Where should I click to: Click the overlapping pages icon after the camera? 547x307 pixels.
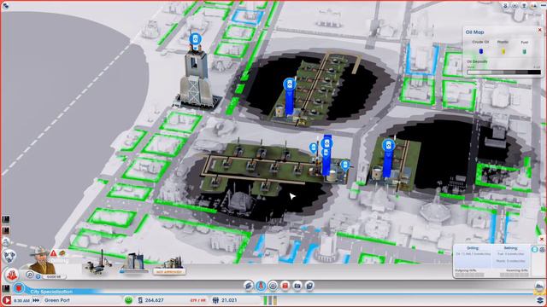[309, 286]
